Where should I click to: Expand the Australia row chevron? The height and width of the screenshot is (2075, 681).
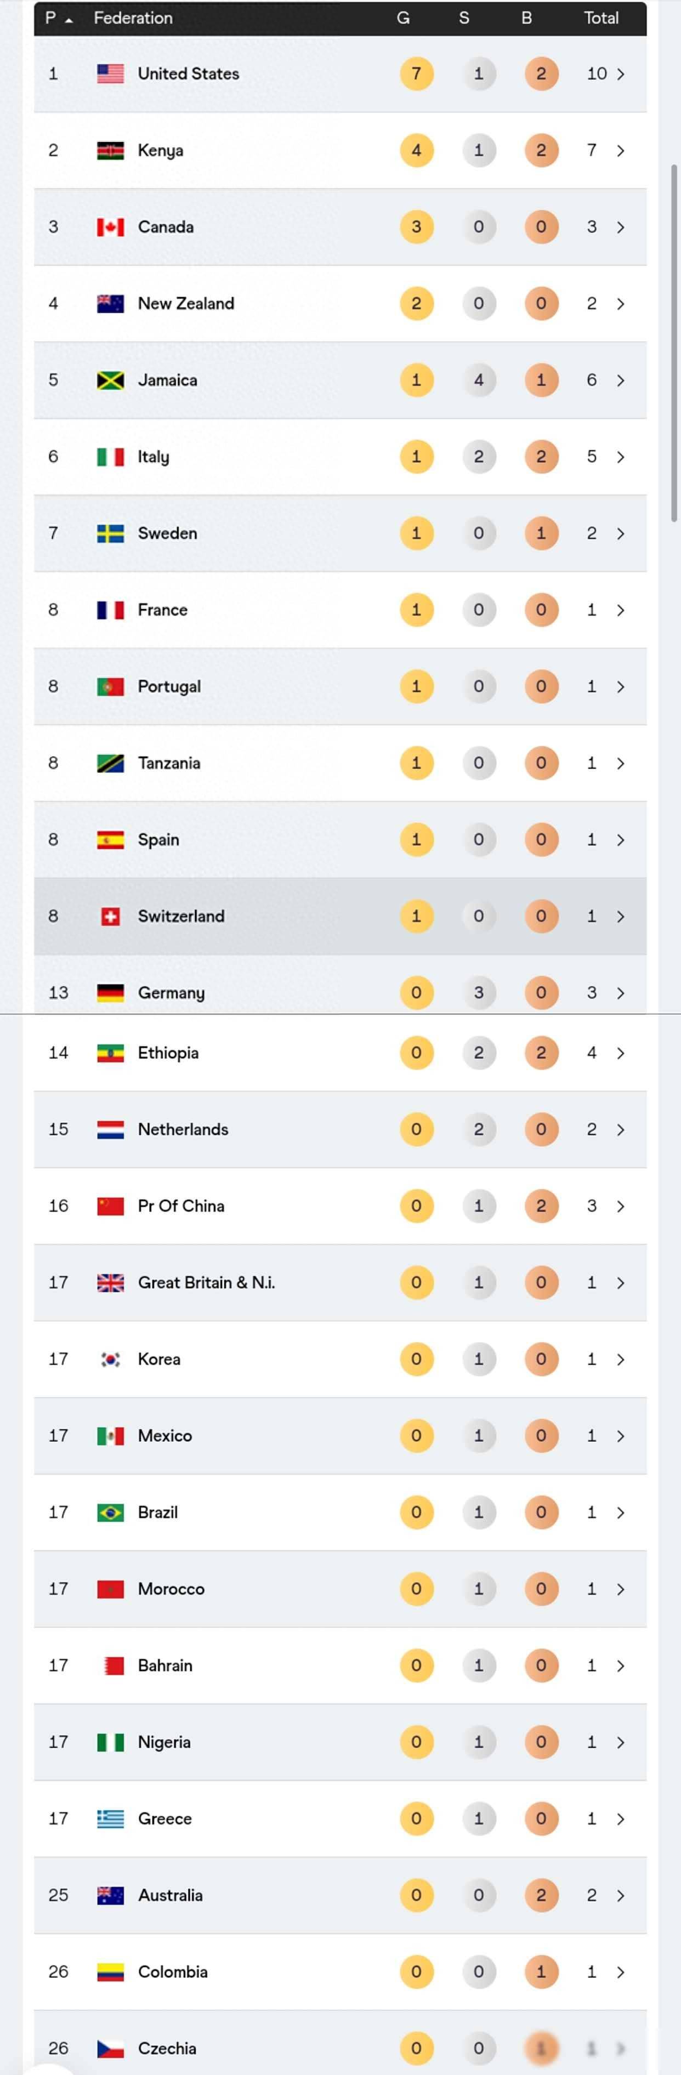point(621,1895)
